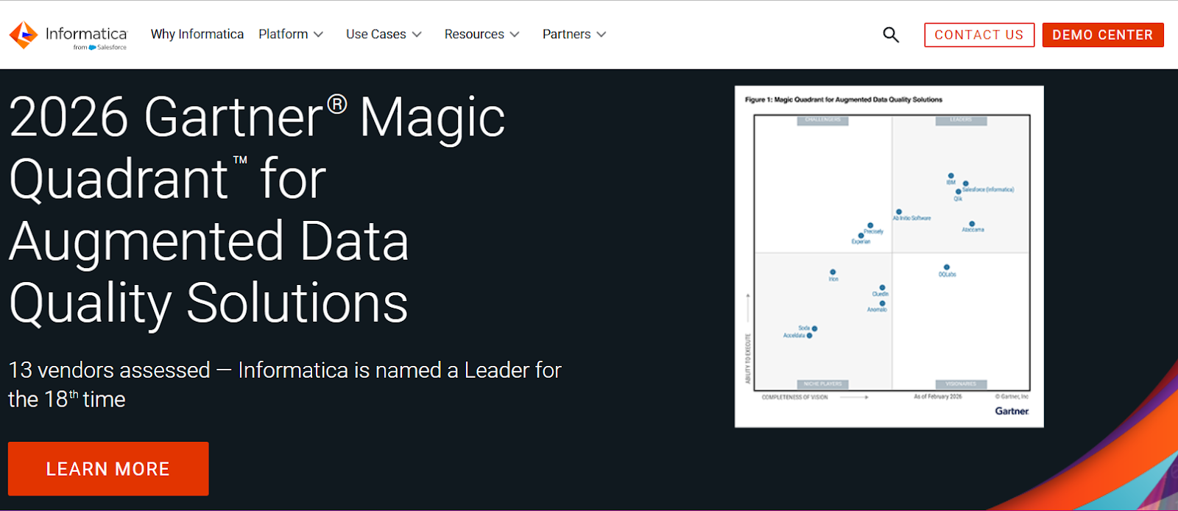Click the Ab Initio Software chart label
This screenshot has height=511, width=1178.
point(912,219)
